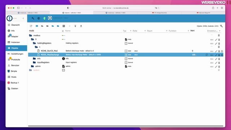Click the blue closed-folder toolbar icon
Viewport: 231px width, 130px height.
click(x=58, y=26)
